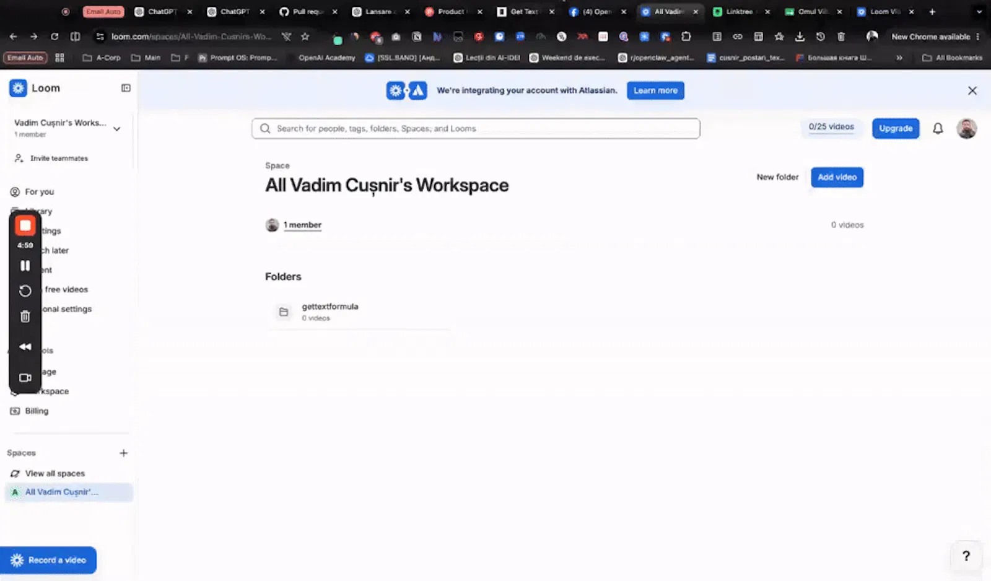The width and height of the screenshot is (991, 581).
Task: Open the apps grid in bookmarks bar
Action: click(59, 58)
